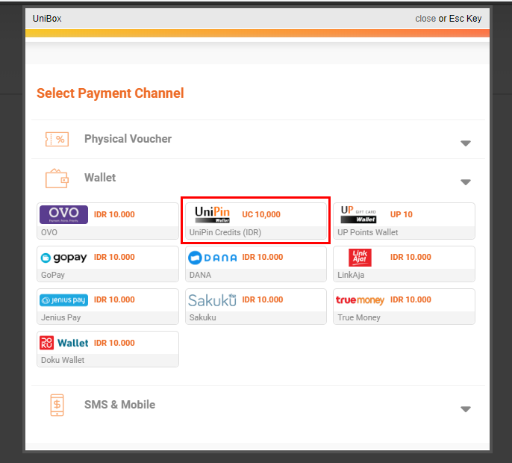Select UC 10,000 UniPin price
512x463 pixels.
coord(261,214)
